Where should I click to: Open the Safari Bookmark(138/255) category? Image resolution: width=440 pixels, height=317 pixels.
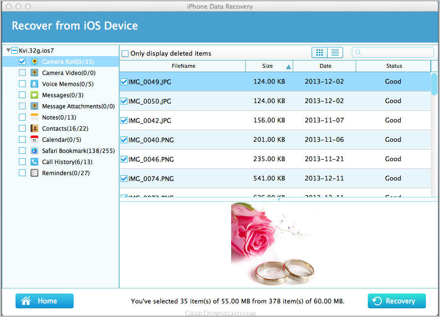click(x=79, y=151)
